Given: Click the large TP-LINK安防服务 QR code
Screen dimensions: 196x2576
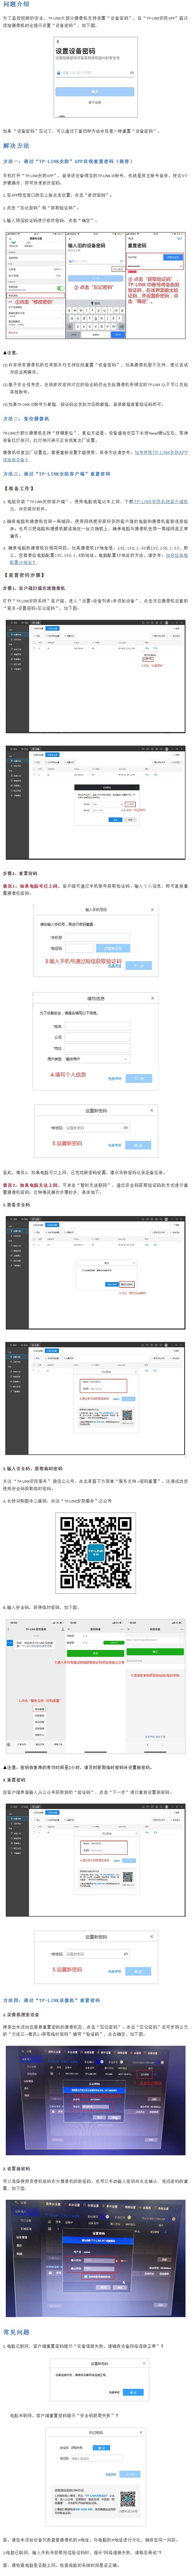Looking at the screenshot, I should coord(97,1551).
